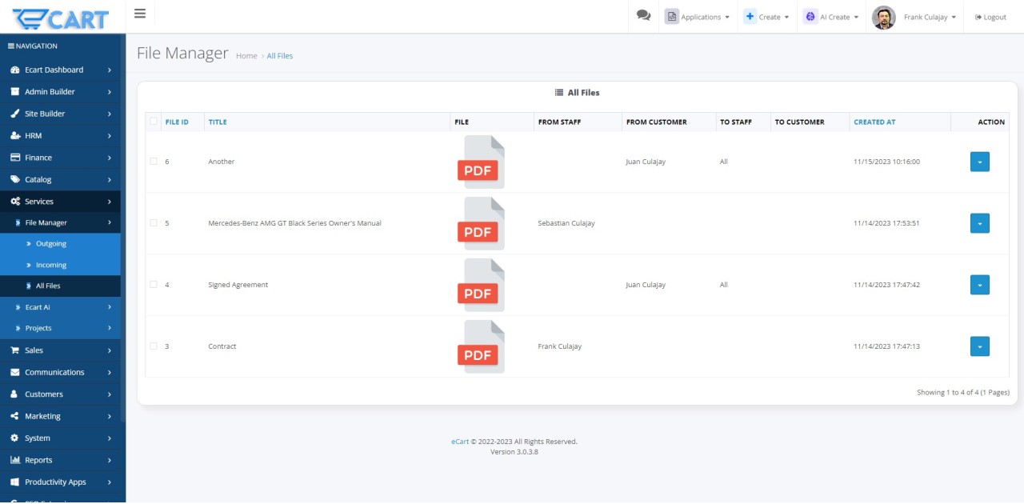Click the hamburger menu toggle icon
The width and height of the screenshot is (1024, 504).
140,13
